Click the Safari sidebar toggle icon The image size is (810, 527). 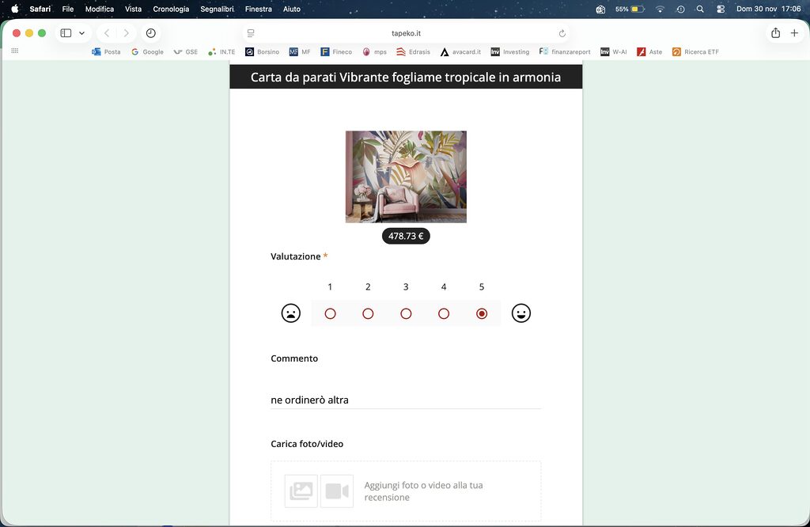click(x=66, y=33)
